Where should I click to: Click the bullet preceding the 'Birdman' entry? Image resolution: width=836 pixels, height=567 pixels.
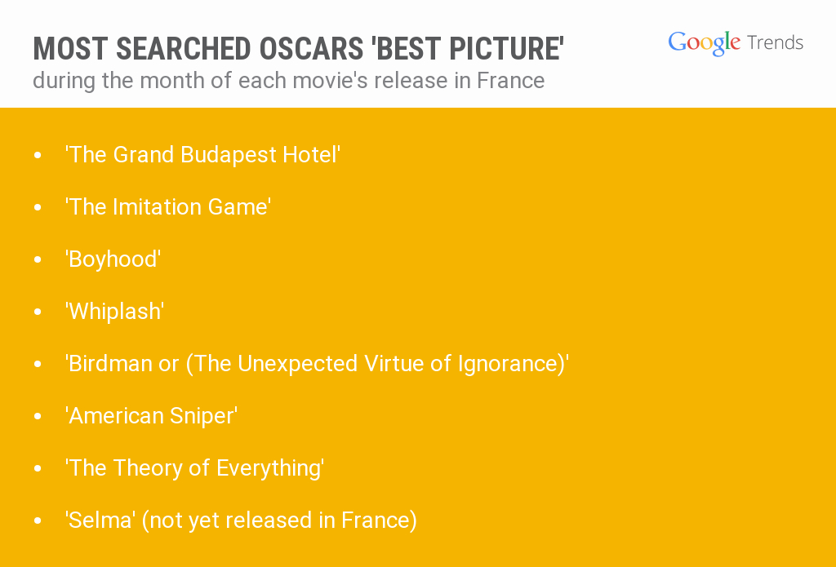point(38,364)
